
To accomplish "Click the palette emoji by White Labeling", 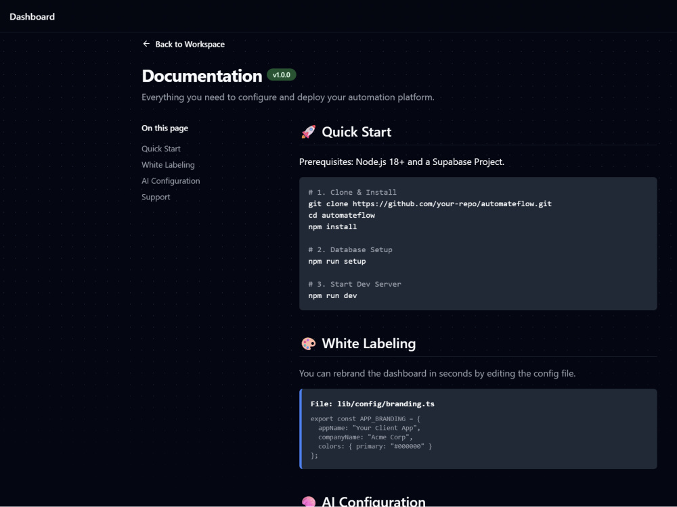I will tap(308, 343).
